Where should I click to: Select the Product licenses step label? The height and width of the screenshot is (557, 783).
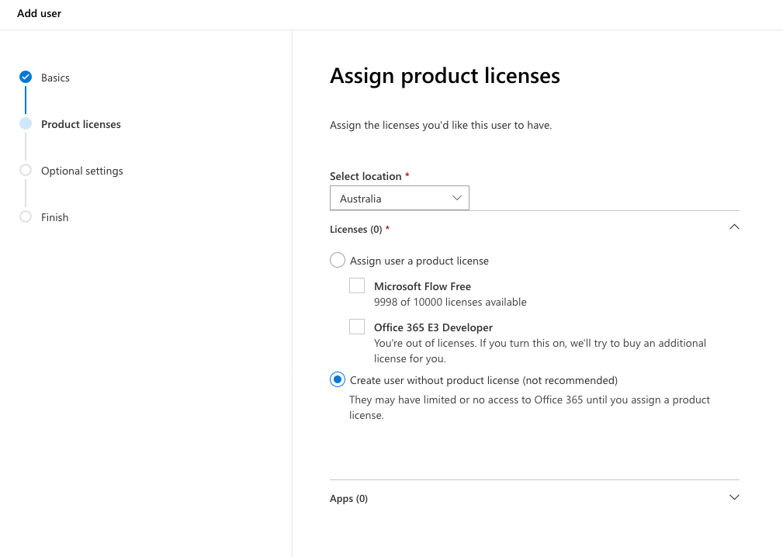tap(81, 124)
